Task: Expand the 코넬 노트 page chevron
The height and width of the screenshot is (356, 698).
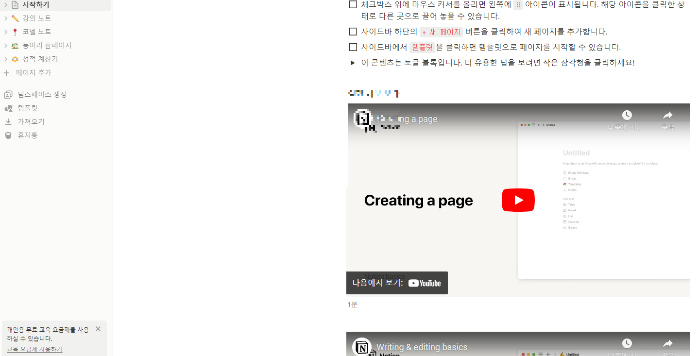Action: 6,32
